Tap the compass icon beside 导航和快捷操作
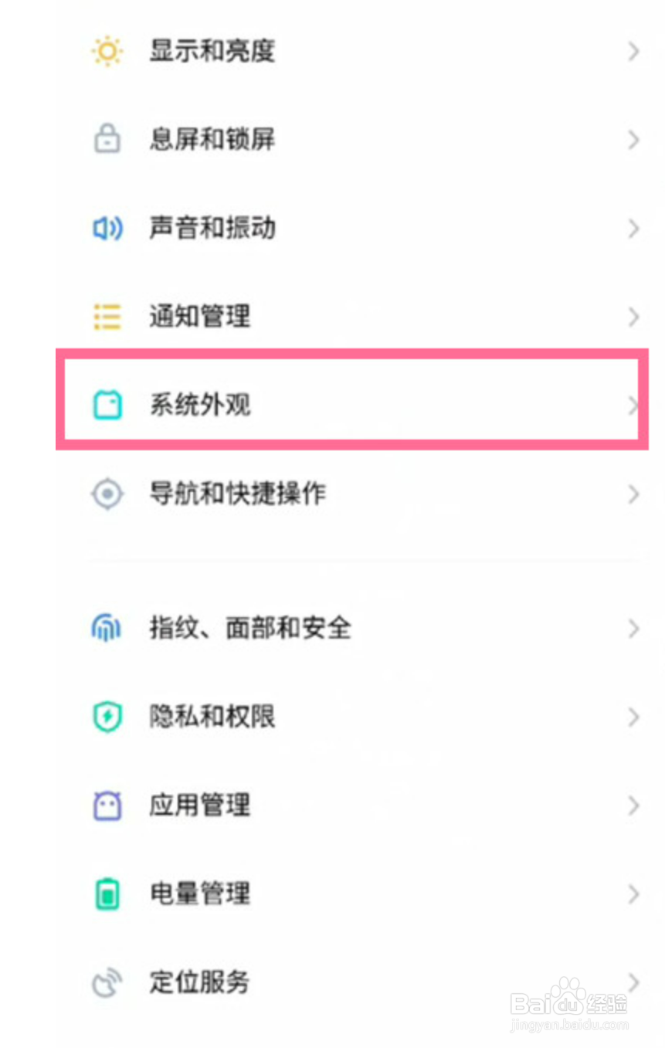 [107, 494]
